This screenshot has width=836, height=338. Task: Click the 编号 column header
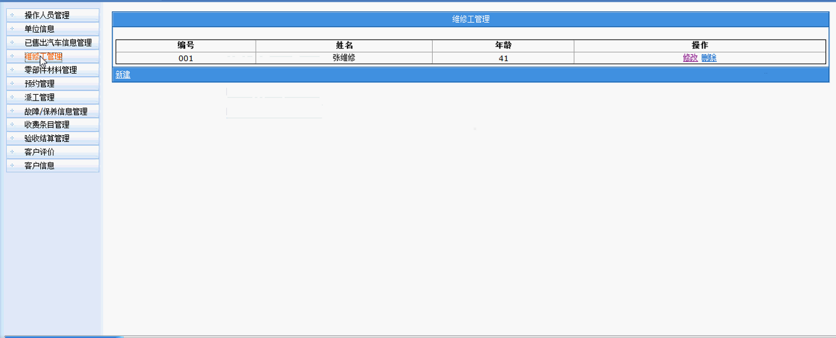[x=186, y=45]
